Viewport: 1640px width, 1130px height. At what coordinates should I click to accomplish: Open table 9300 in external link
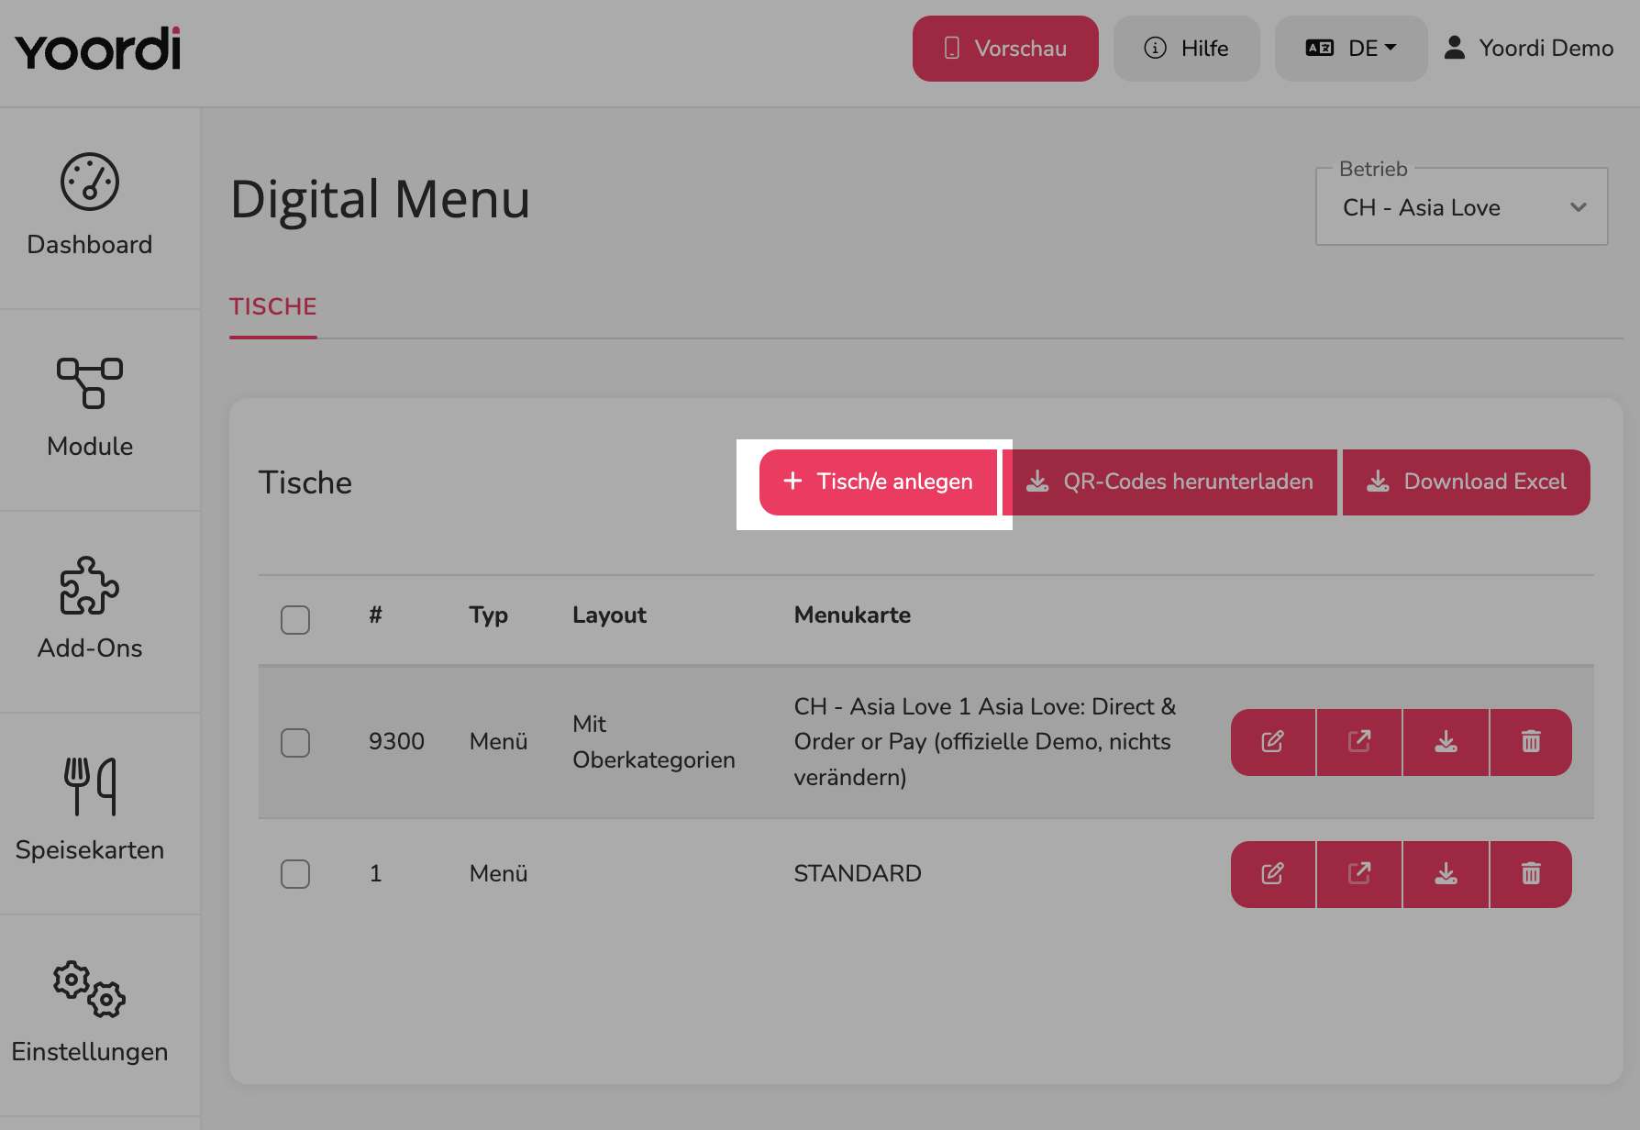(1359, 742)
